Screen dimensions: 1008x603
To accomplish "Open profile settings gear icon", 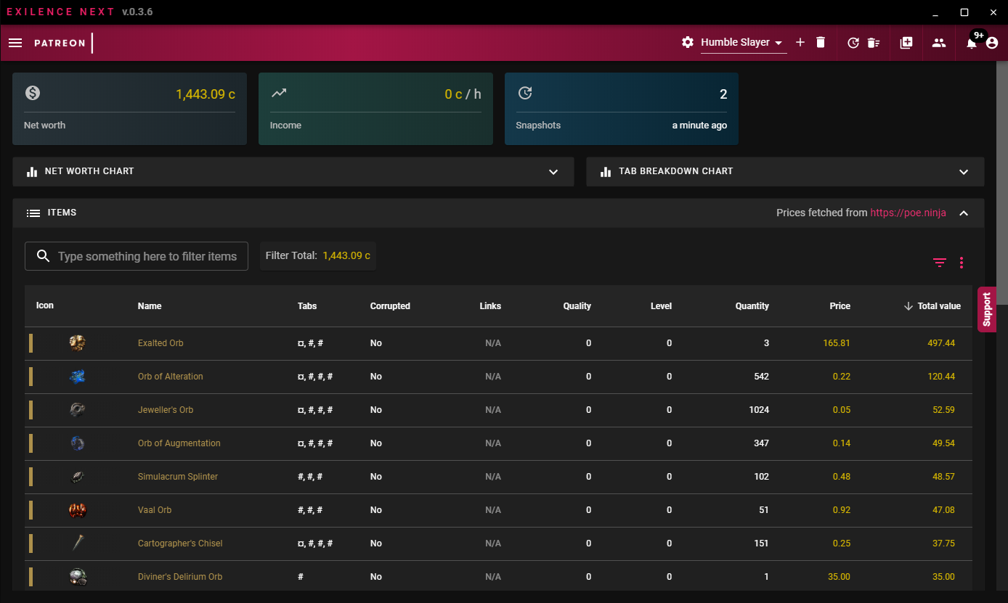I will coord(688,42).
